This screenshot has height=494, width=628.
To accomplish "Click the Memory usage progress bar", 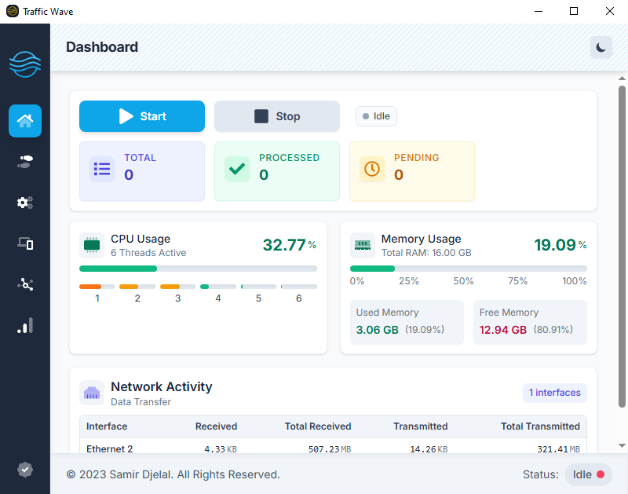I will [468, 269].
